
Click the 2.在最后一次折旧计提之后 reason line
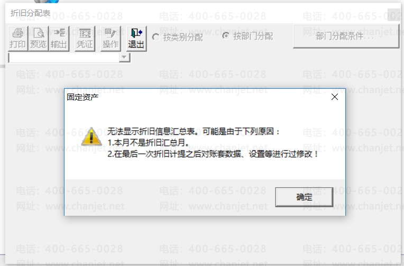(213, 154)
